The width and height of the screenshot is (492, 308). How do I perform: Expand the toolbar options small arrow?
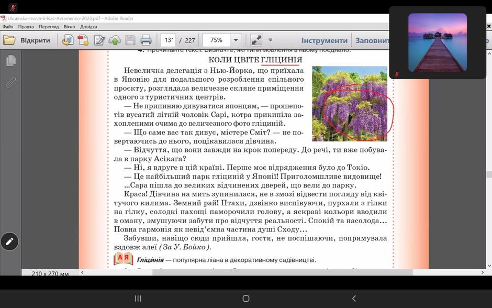click(270, 40)
